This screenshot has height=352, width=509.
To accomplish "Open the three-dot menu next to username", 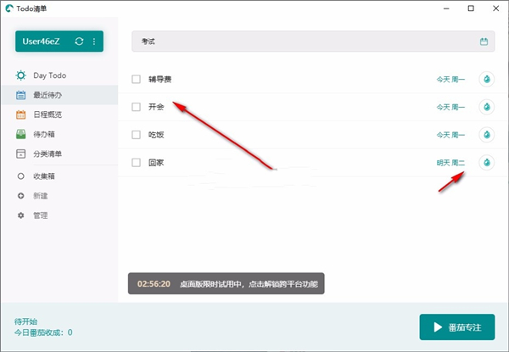I will (x=93, y=41).
